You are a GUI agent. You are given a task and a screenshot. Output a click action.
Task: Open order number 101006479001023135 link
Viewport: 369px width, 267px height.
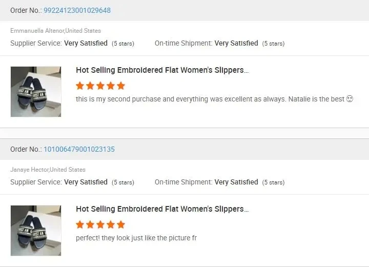coord(79,149)
